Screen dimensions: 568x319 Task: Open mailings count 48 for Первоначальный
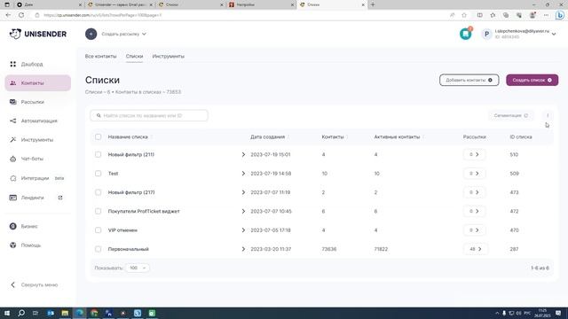point(475,249)
